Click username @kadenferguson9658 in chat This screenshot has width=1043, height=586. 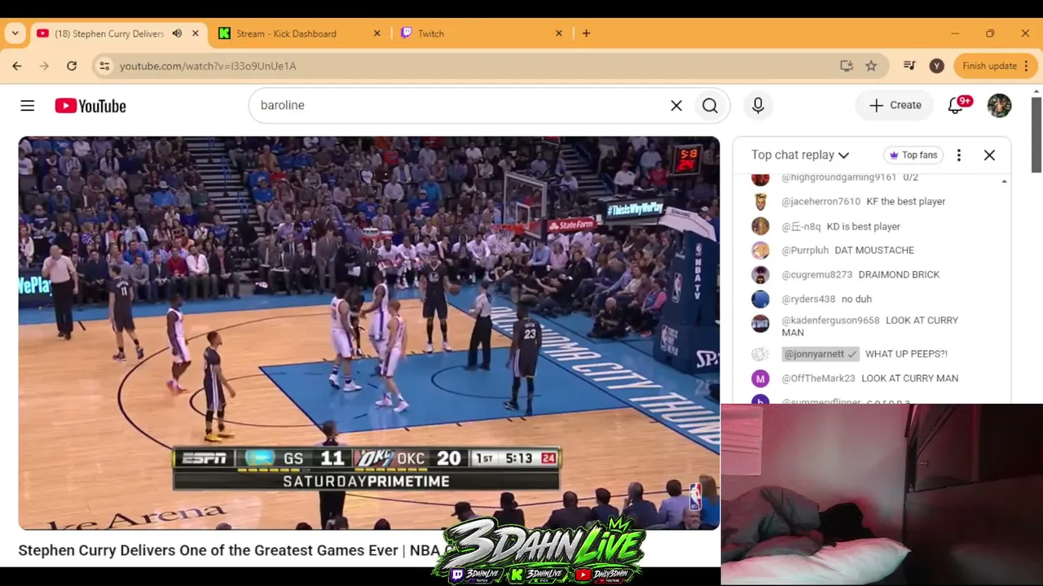(830, 321)
